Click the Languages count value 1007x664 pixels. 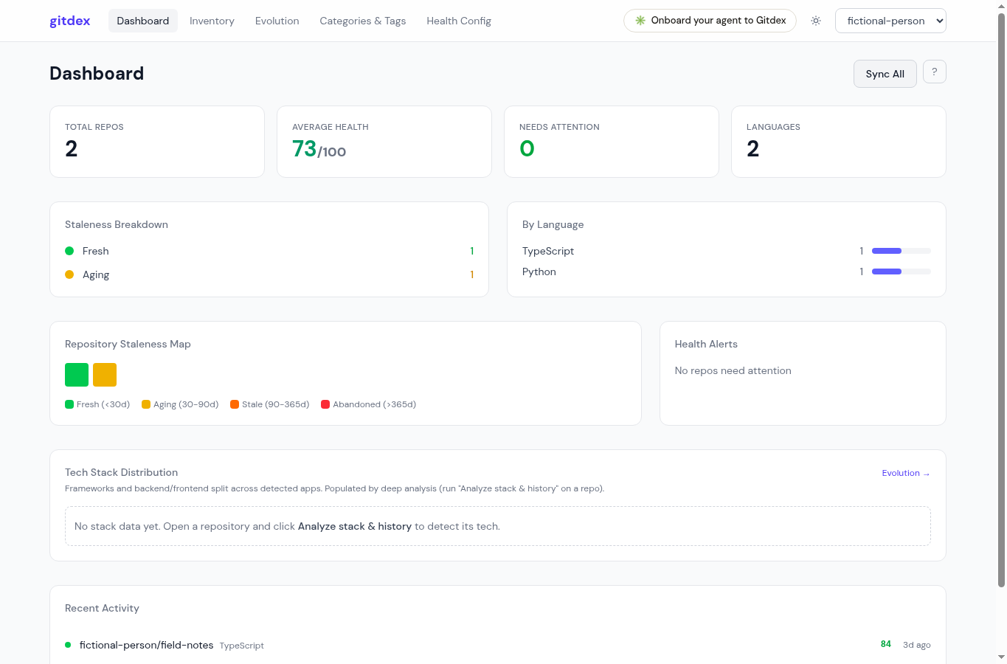(x=753, y=149)
